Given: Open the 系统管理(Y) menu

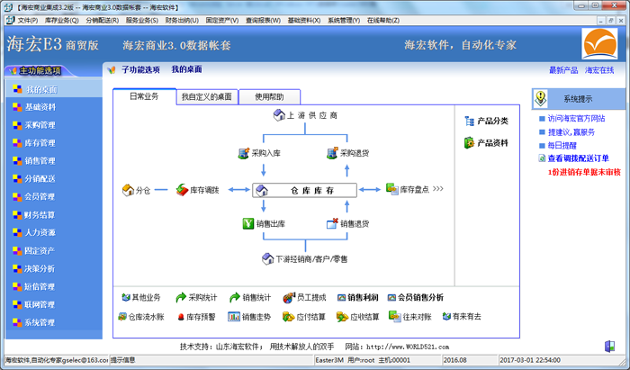Looking at the screenshot, I should coord(344,20).
